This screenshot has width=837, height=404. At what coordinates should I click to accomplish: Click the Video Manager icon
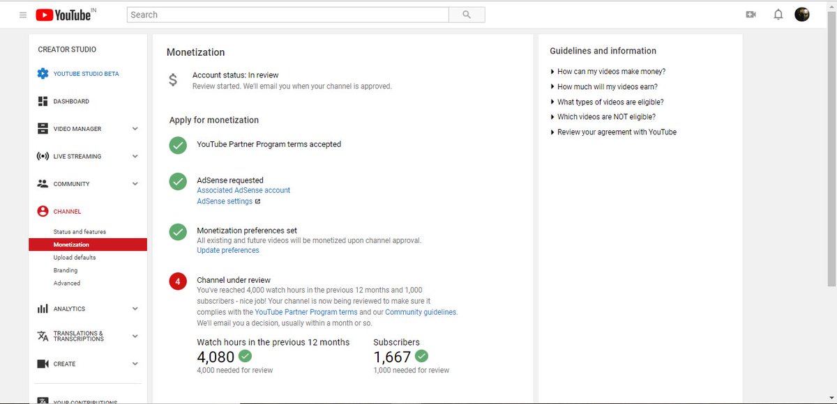43,129
